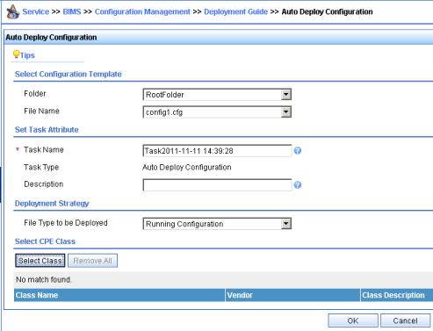This screenshot has height=331, width=433.
Task: Open the File Name dropdown arrow
Action: (285, 112)
